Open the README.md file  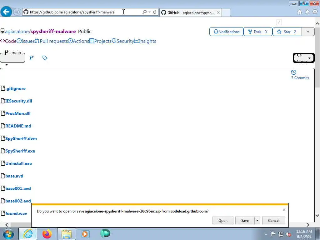[18, 126]
